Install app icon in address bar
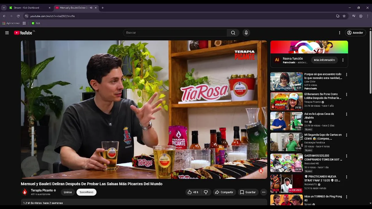 (338, 16)
